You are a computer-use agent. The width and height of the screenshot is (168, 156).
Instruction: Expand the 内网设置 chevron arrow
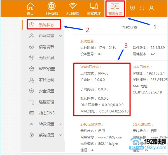point(61,36)
